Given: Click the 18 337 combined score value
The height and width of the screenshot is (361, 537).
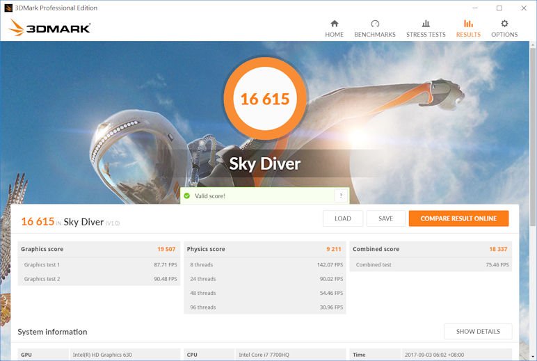Looking at the screenshot, I should pos(498,249).
